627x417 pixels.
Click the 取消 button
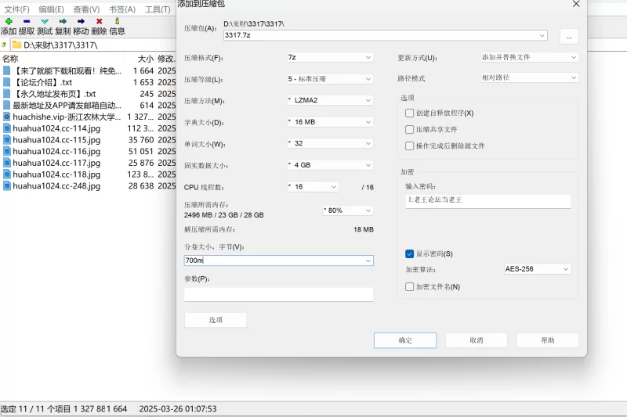coord(477,340)
